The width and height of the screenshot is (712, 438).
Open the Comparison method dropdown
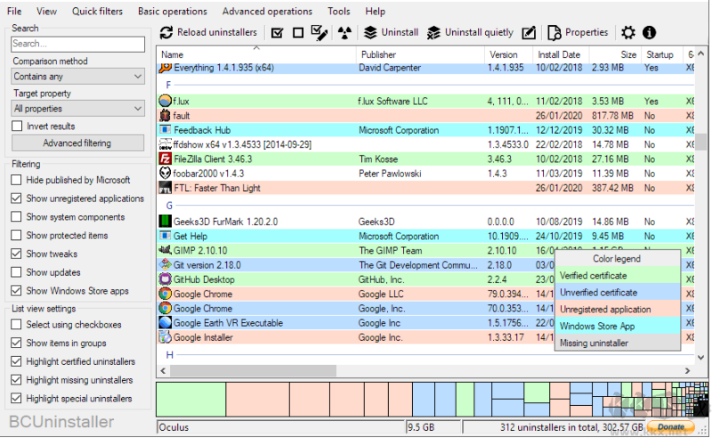78,77
